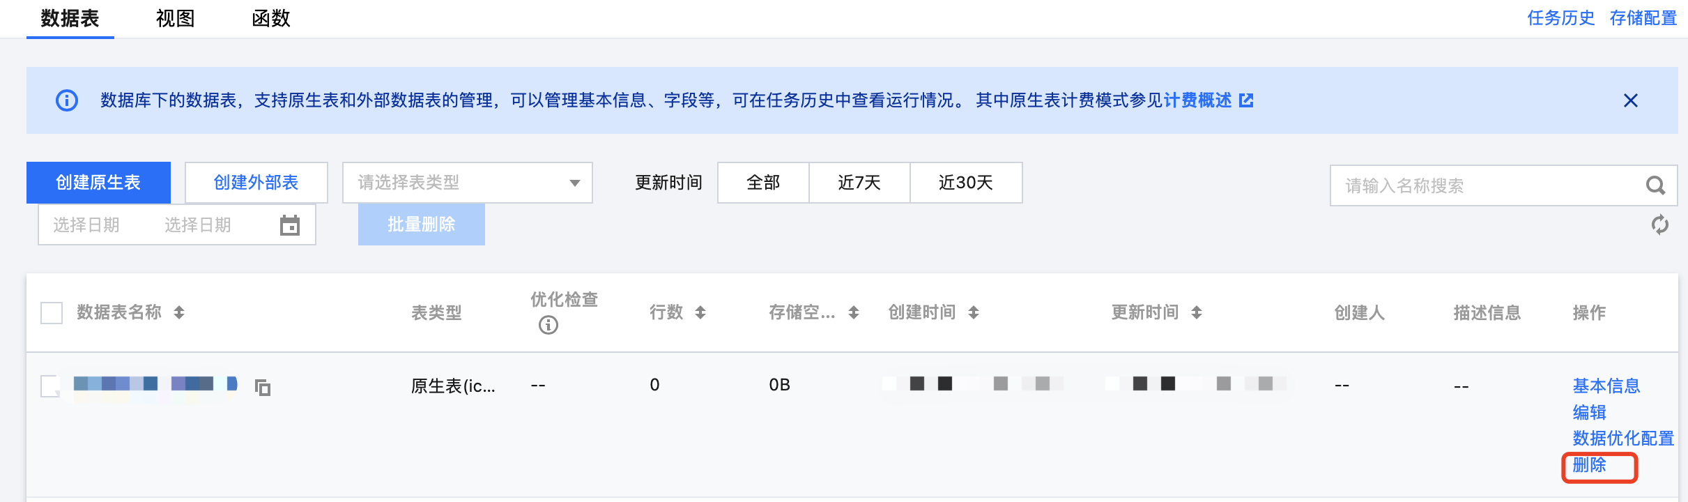Image resolution: width=1688 pixels, height=502 pixels.
Task: Tick the select-all checkbox in the table header
Action: tap(52, 313)
